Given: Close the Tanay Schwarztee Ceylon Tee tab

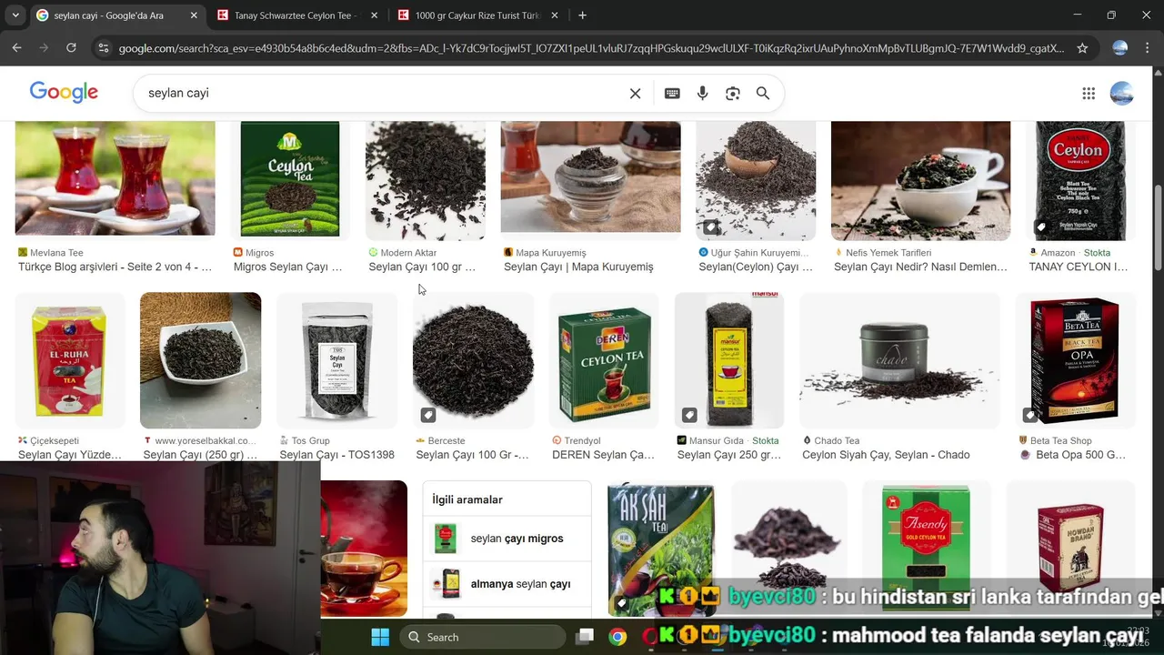Looking at the screenshot, I should (374, 15).
